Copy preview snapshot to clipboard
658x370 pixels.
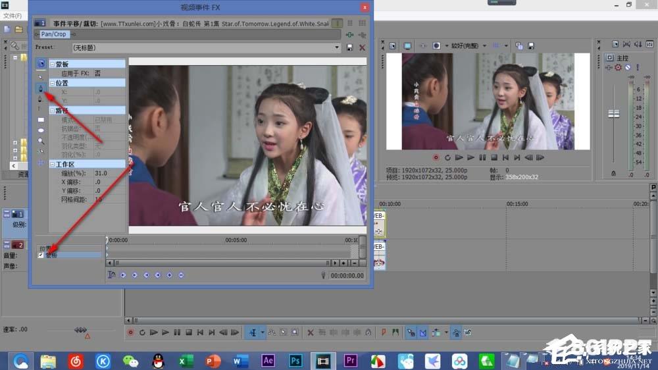(519, 46)
